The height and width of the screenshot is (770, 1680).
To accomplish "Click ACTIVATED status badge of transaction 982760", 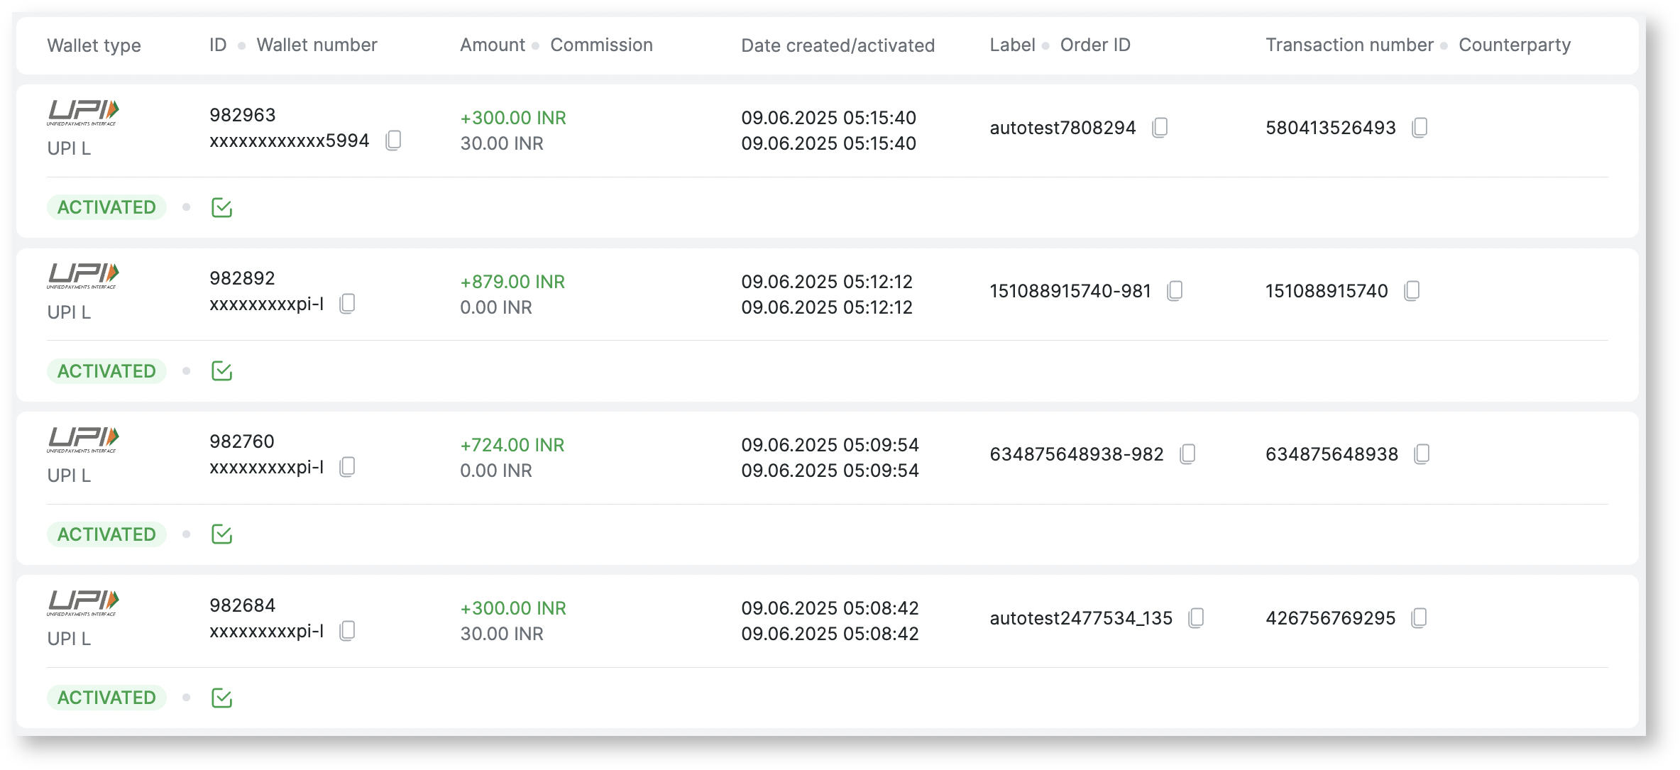I will click(x=106, y=534).
